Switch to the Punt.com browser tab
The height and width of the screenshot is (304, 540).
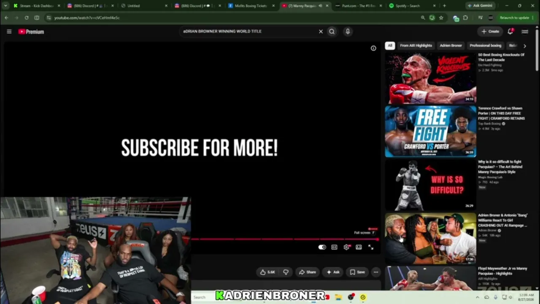pyautogui.click(x=359, y=6)
